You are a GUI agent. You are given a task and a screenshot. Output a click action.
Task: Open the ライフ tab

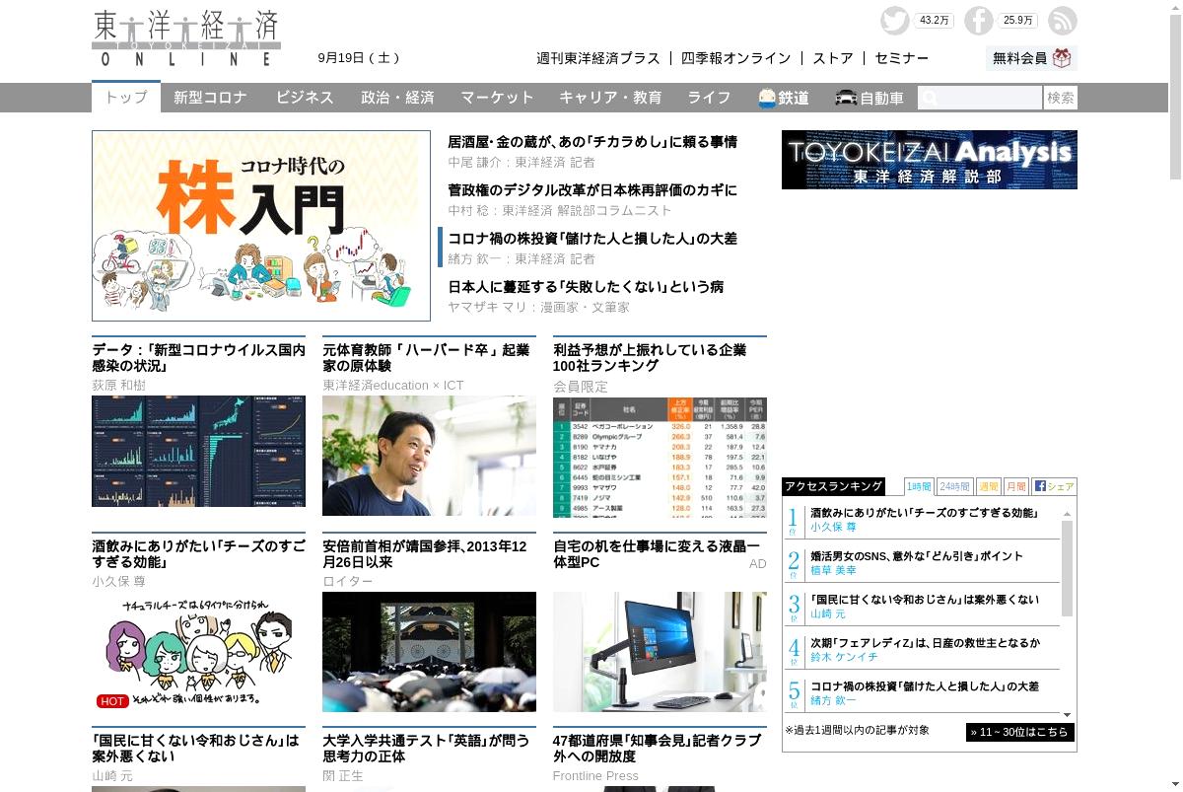click(709, 98)
